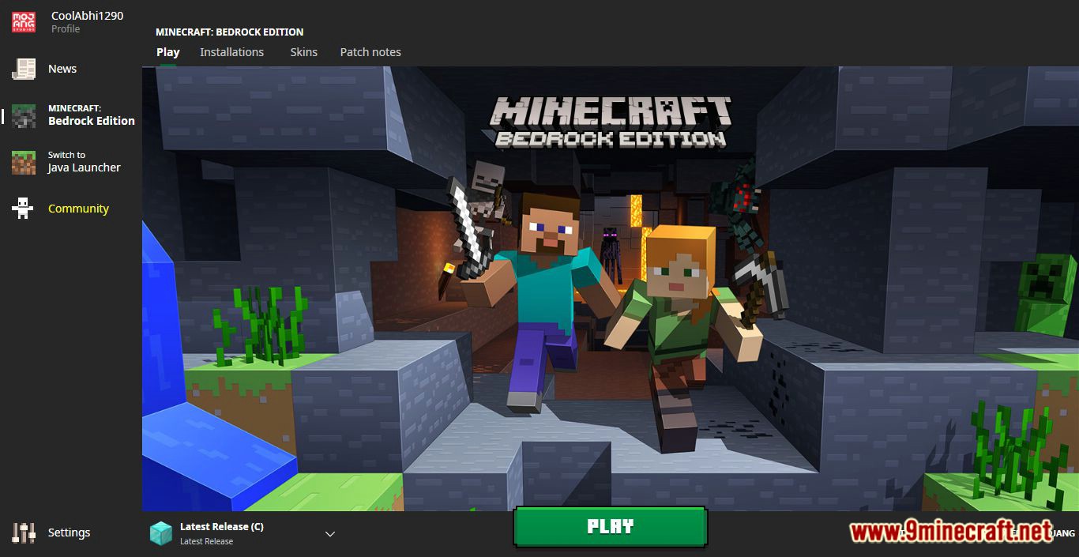Start the game with PLAY button
1079x557 pixels.
(x=610, y=527)
